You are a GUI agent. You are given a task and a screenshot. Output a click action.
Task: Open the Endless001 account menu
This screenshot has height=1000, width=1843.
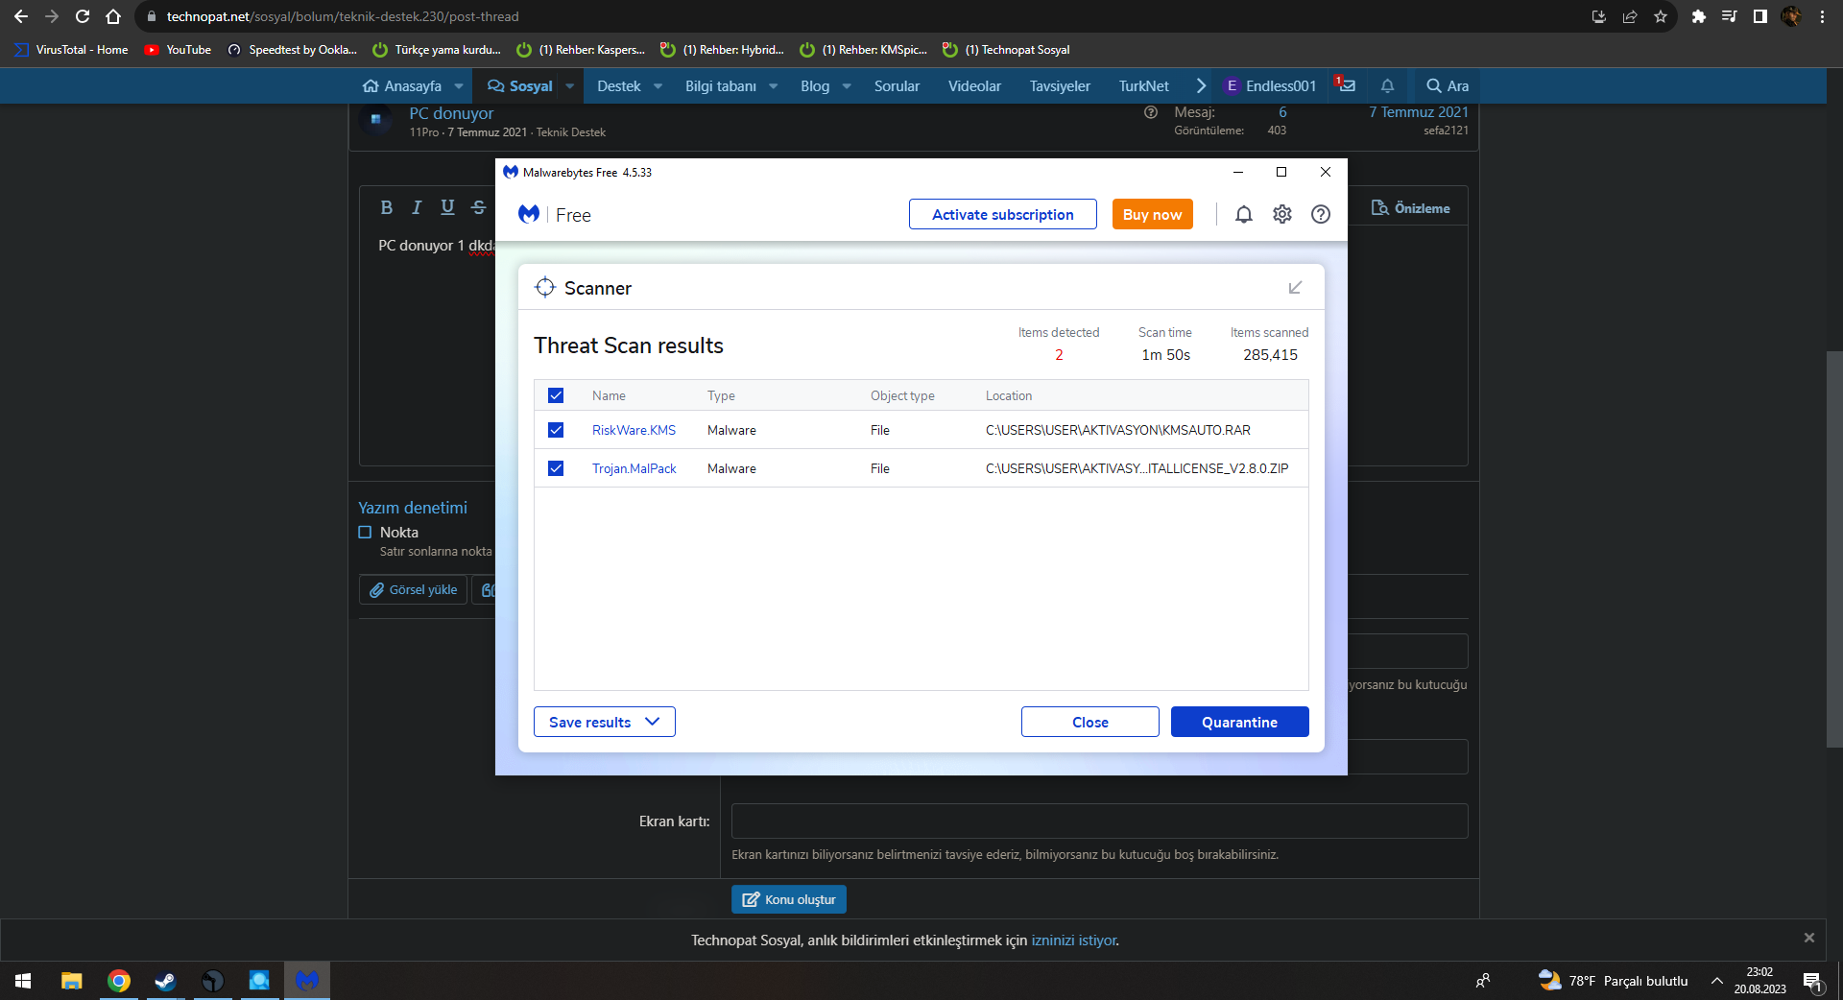[1270, 86]
